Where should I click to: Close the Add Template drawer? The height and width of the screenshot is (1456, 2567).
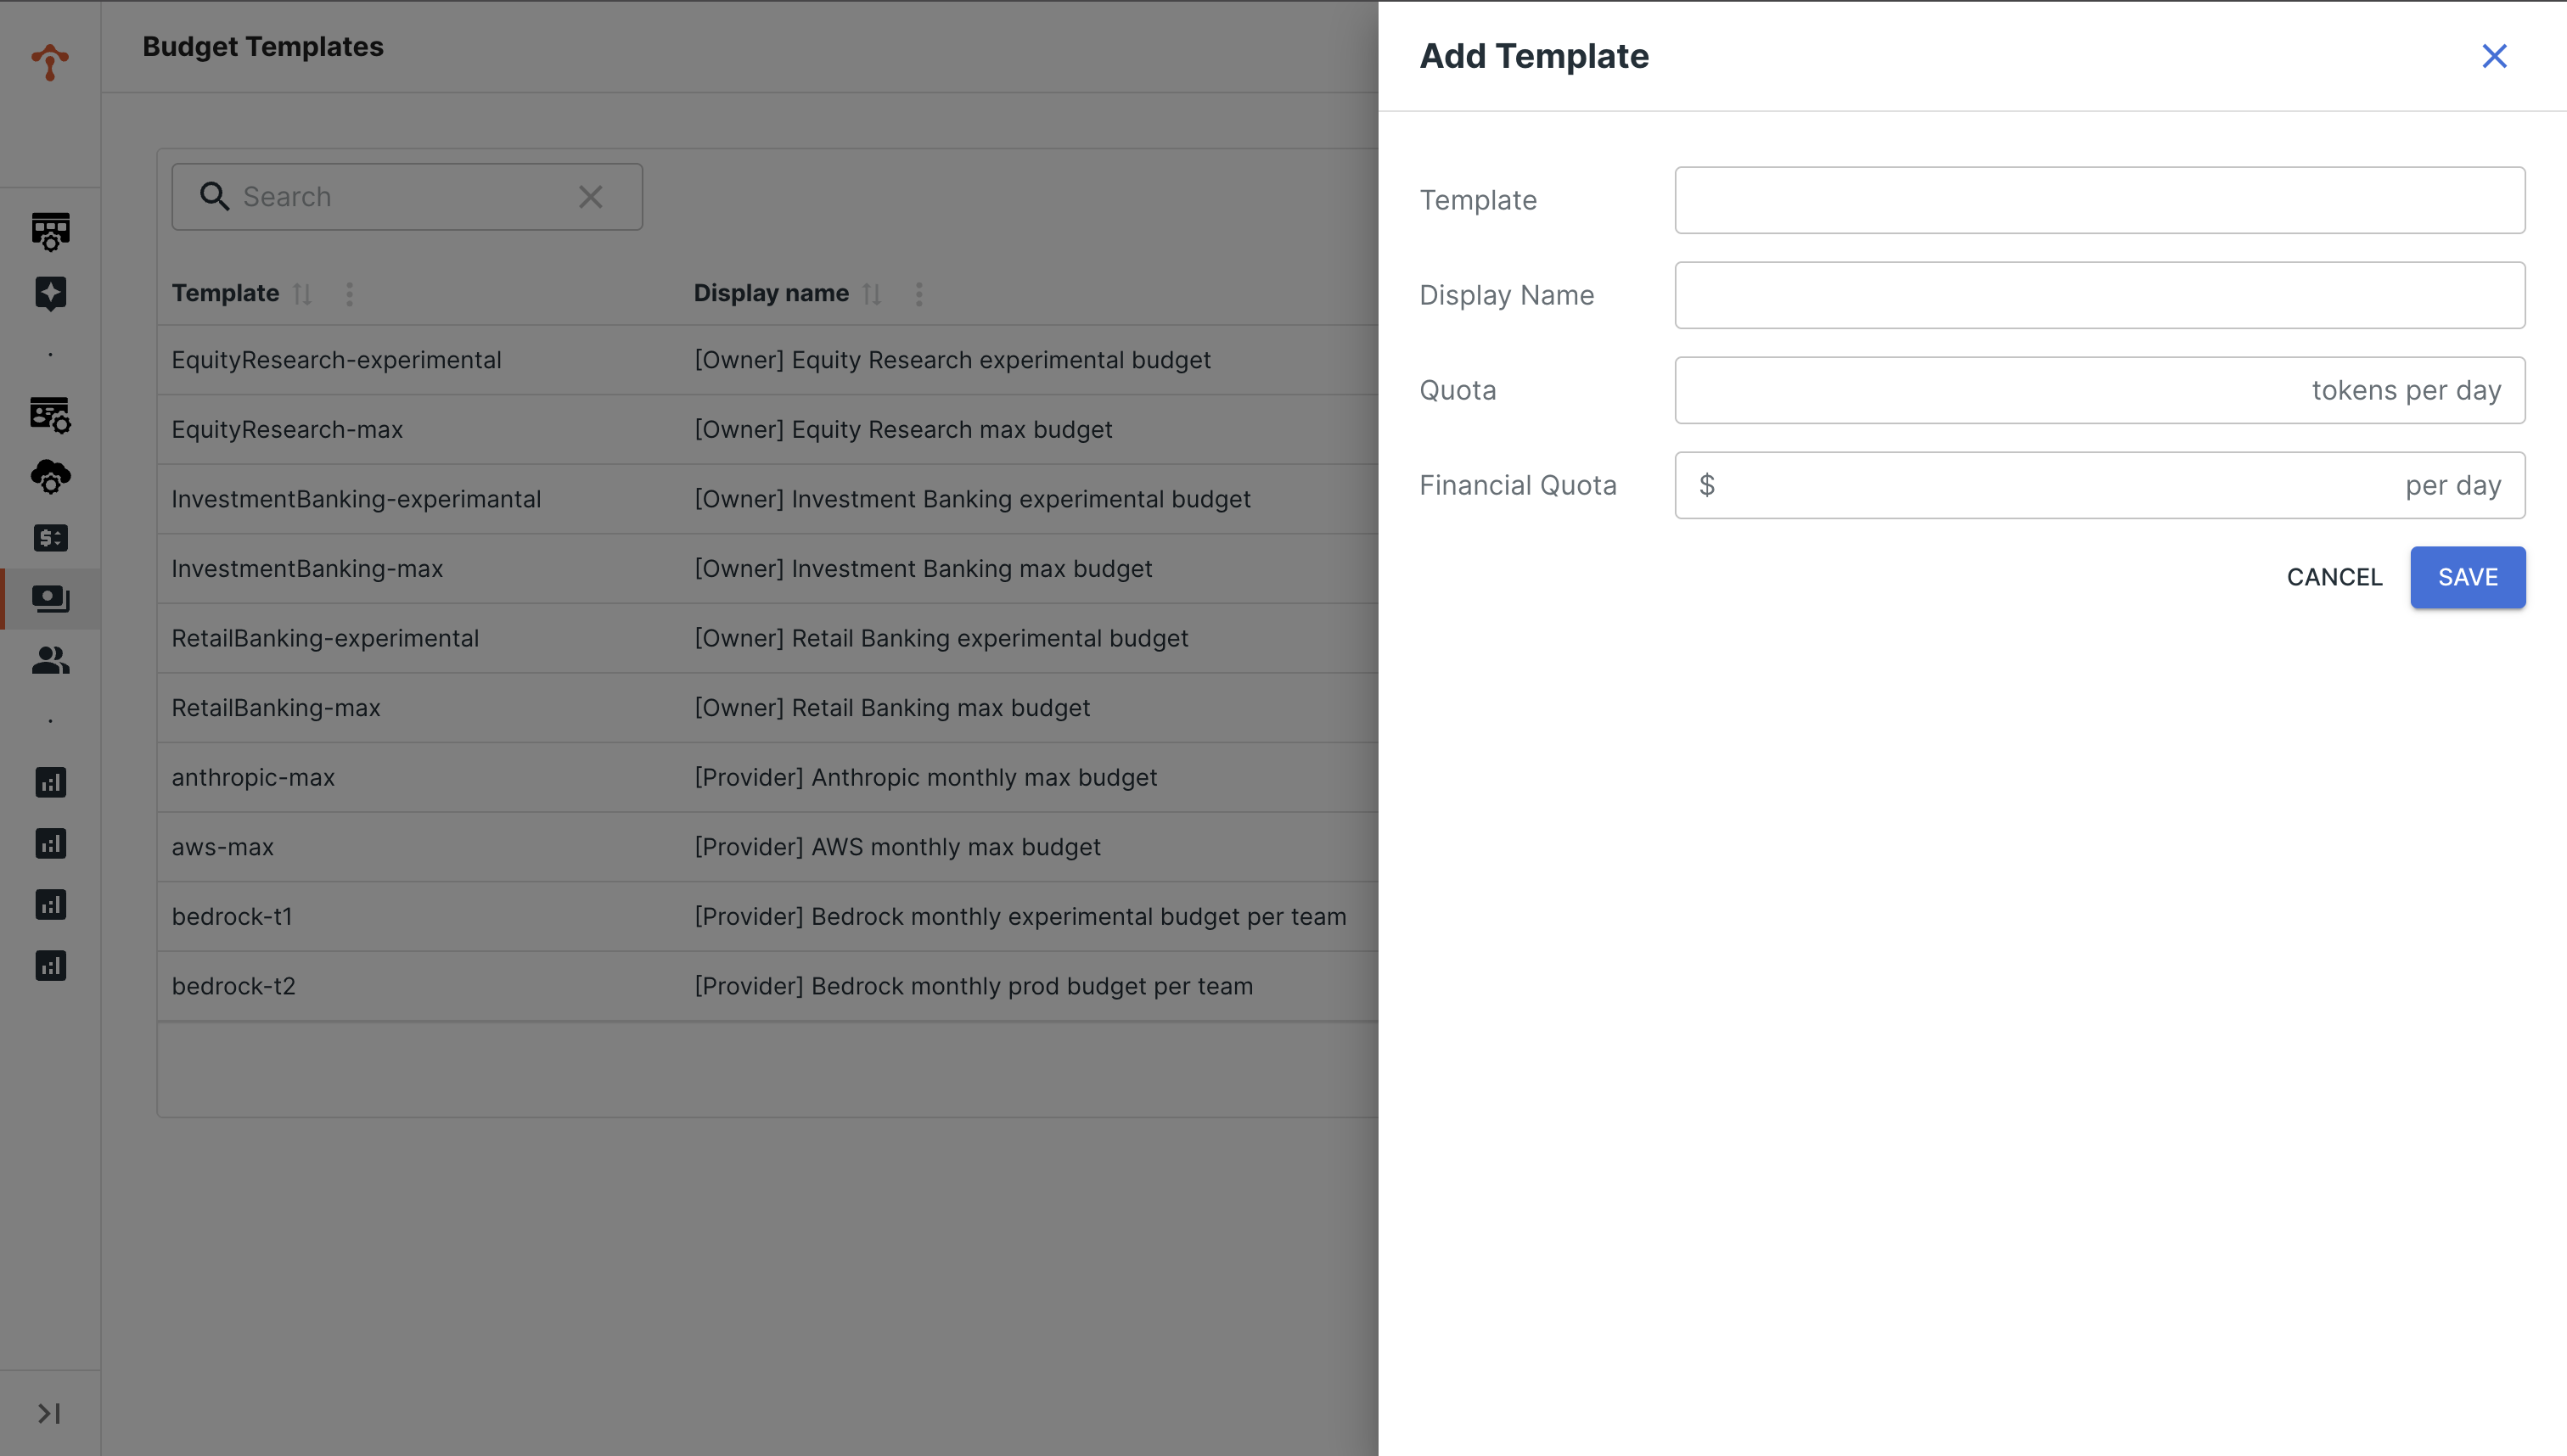point(2494,56)
